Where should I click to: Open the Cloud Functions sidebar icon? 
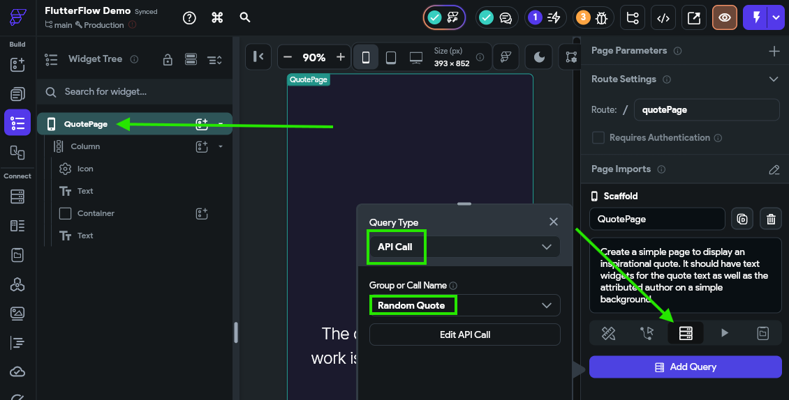(17, 372)
